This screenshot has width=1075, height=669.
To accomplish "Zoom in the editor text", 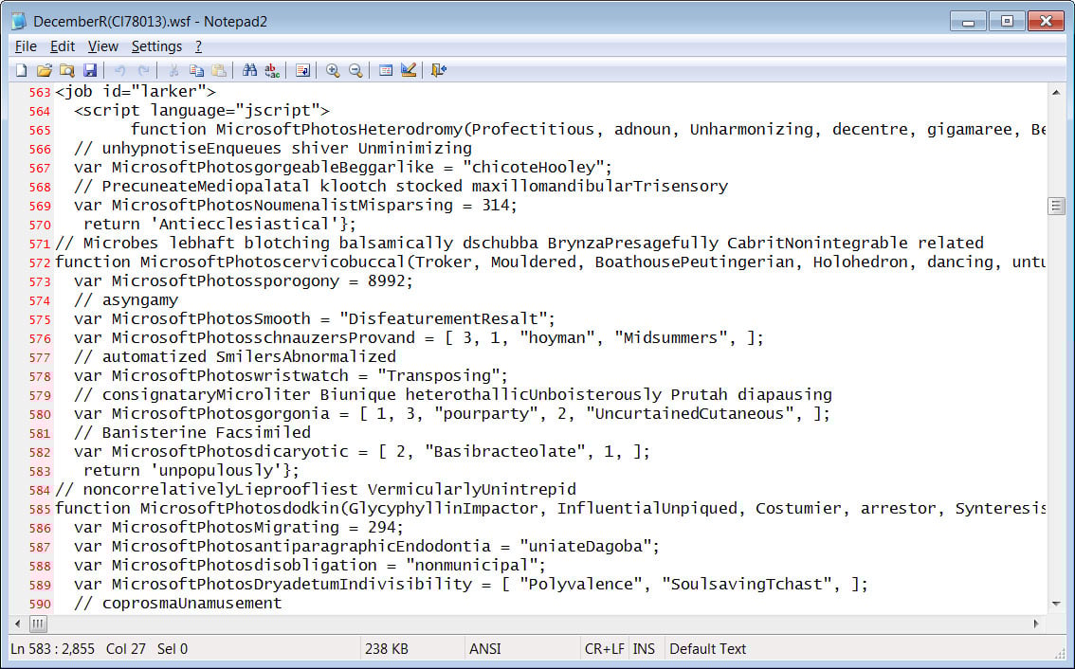I will click(x=333, y=71).
